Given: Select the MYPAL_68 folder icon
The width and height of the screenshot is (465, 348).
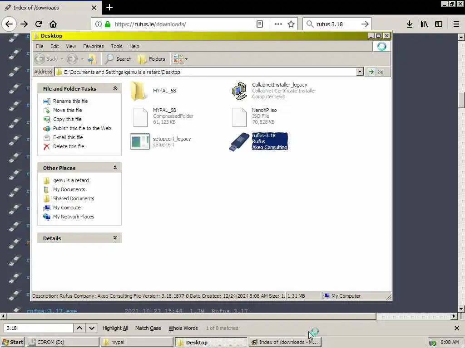Looking at the screenshot, I should coord(139,91).
